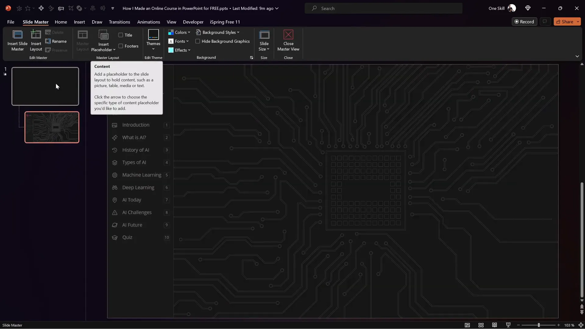The height and width of the screenshot is (329, 585).
Task: Switch to Slide Sorter view
Action: (481, 325)
